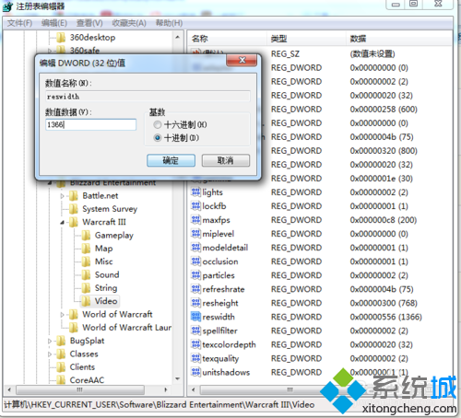This screenshot has width=461, height=418.
Task: Click the occlusion DWORD value icon
Action: [x=195, y=261]
